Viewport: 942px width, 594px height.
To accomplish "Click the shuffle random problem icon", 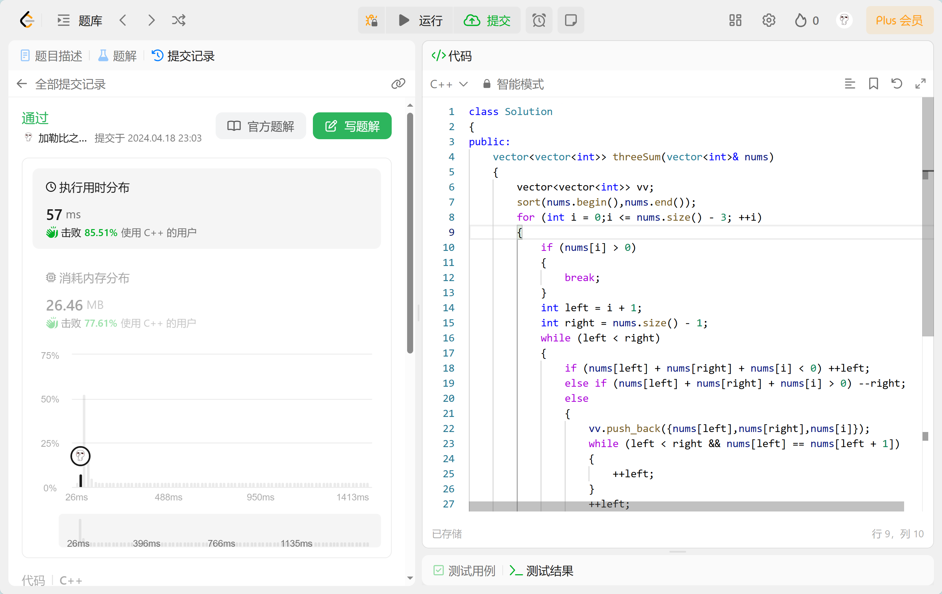I will [x=178, y=20].
